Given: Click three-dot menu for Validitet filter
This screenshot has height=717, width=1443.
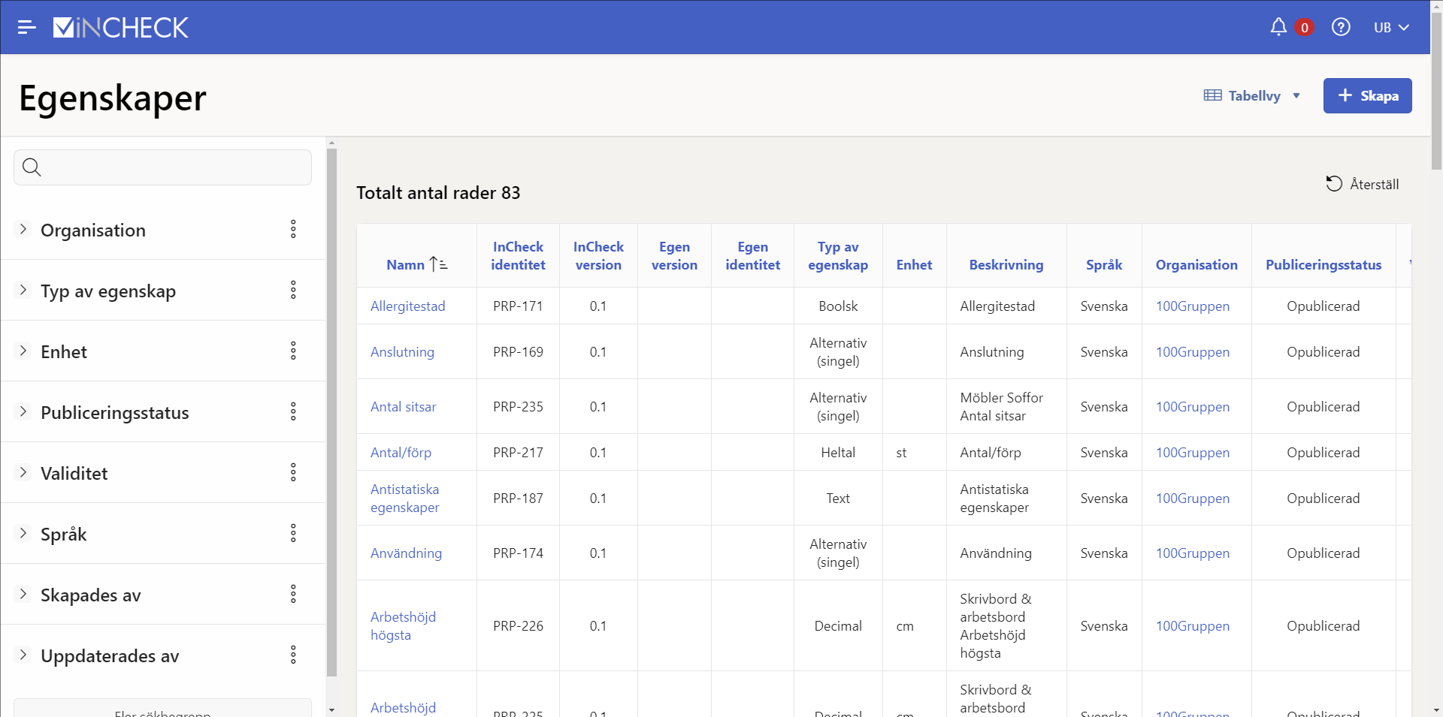Looking at the screenshot, I should pyautogui.click(x=293, y=473).
